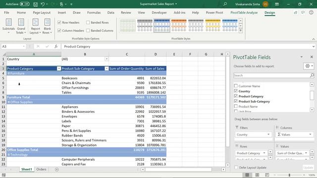The width and height of the screenshot is (317, 178).
Task: Apply the orange PivotTable style
Action: 179,26
